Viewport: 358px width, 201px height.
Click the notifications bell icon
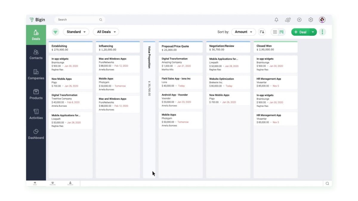pyautogui.click(x=276, y=20)
